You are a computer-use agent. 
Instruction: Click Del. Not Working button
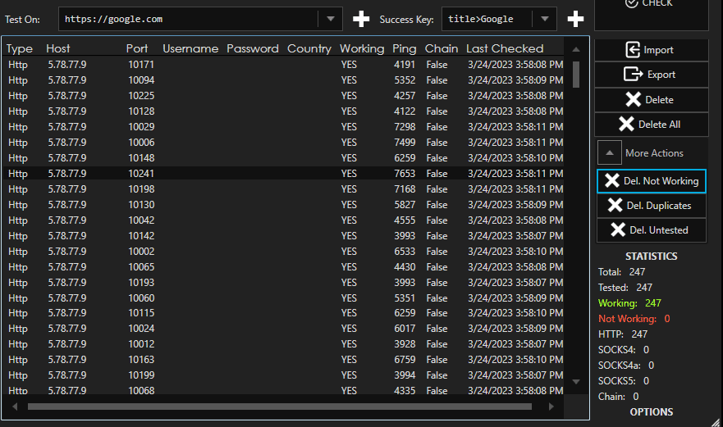pos(651,181)
